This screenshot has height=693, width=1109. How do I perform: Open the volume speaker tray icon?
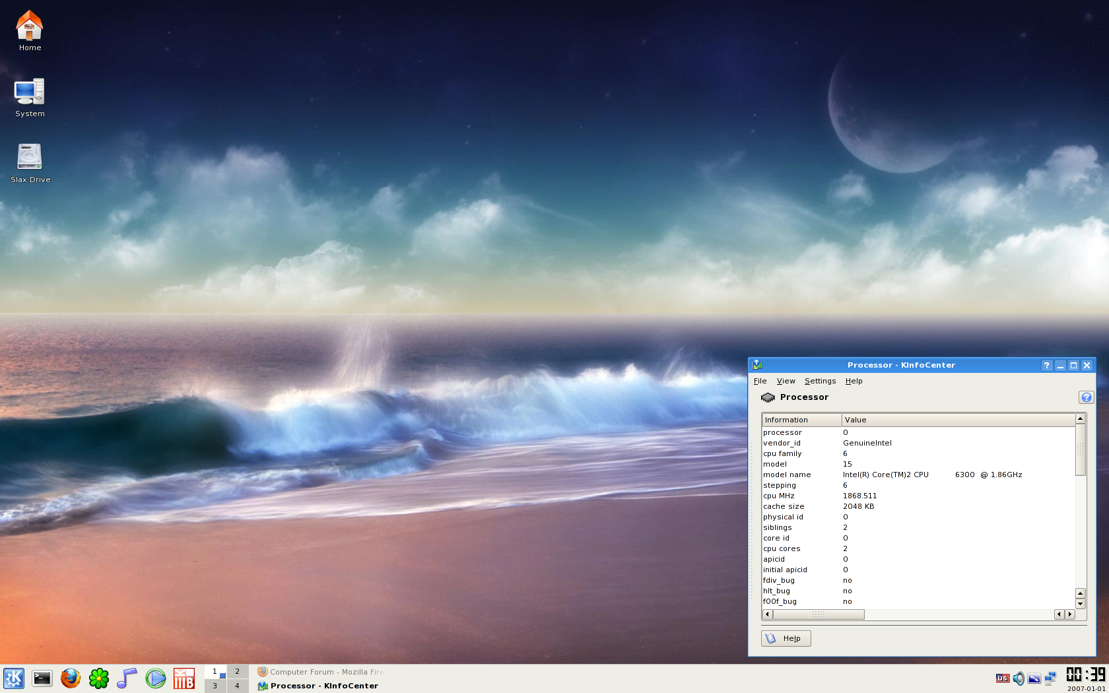click(x=1019, y=678)
